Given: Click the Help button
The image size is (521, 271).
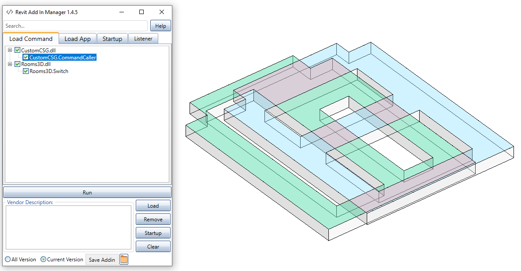Looking at the screenshot, I should coord(160,25).
